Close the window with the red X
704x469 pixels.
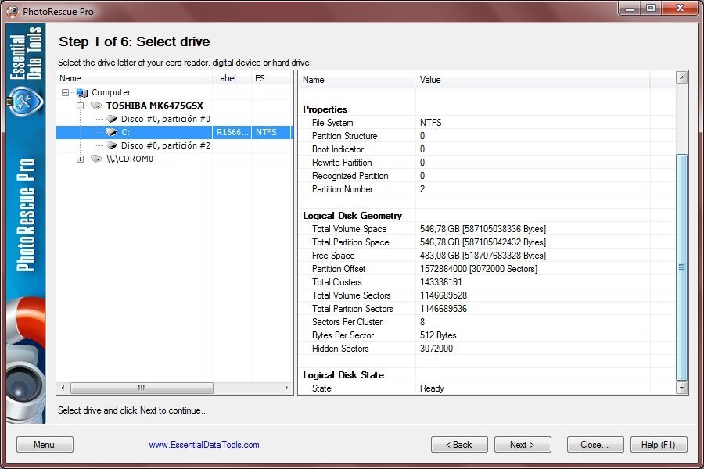coord(681,8)
